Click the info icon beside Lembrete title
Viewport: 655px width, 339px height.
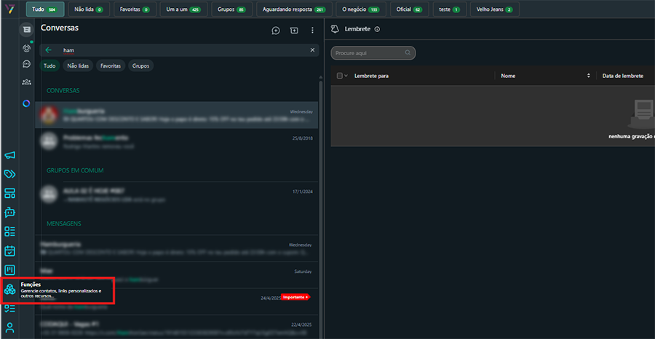pos(377,29)
